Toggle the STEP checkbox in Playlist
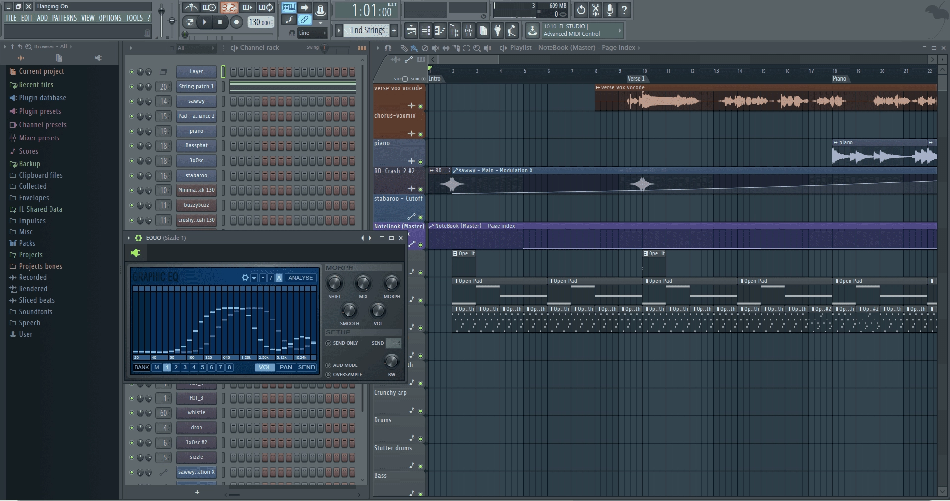Viewport: 950px width, 501px height. pyautogui.click(x=405, y=79)
